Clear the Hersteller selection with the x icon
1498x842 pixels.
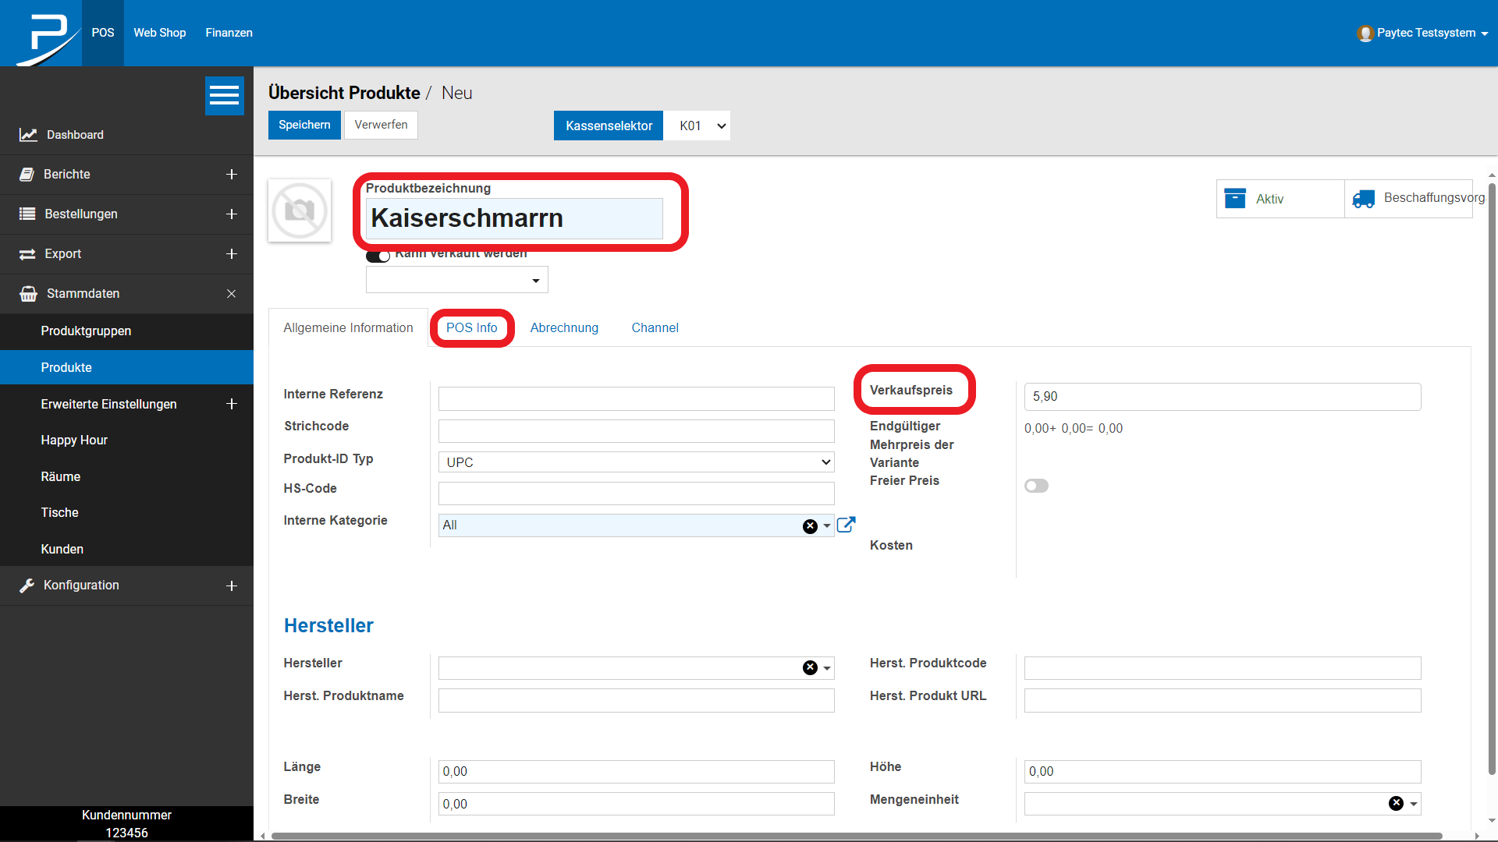pyautogui.click(x=809, y=667)
